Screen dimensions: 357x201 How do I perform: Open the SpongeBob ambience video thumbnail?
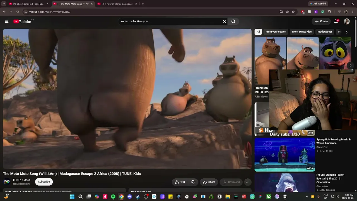284,154
